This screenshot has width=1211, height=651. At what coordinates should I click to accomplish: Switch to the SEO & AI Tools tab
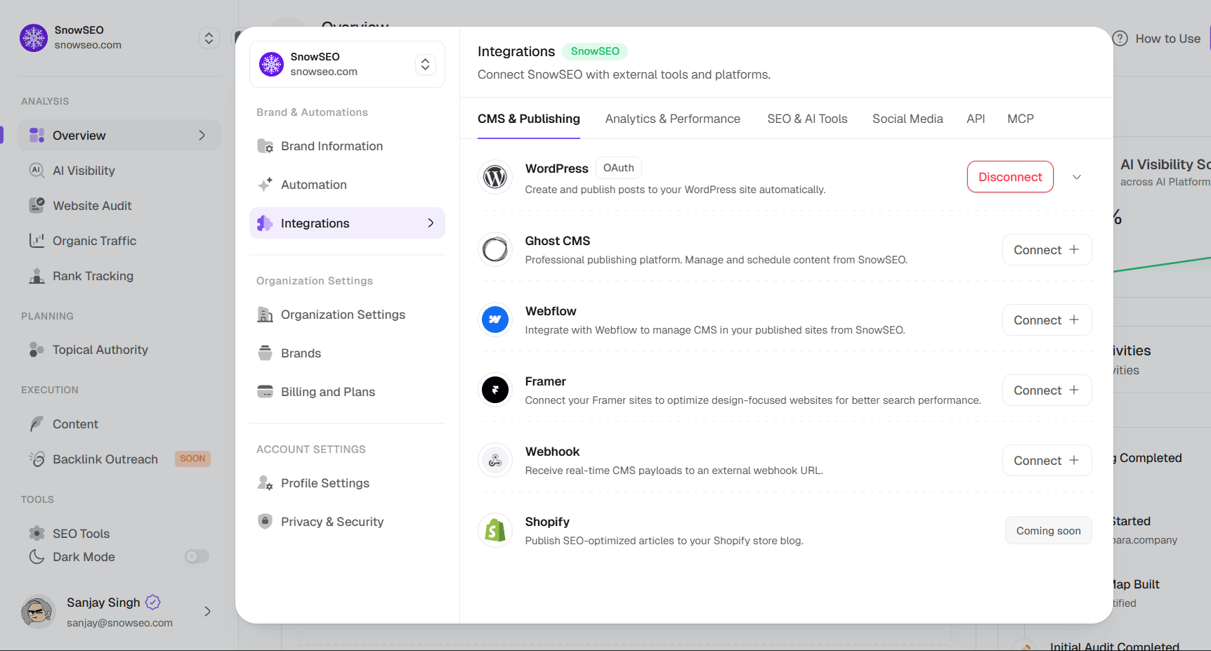[807, 119]
